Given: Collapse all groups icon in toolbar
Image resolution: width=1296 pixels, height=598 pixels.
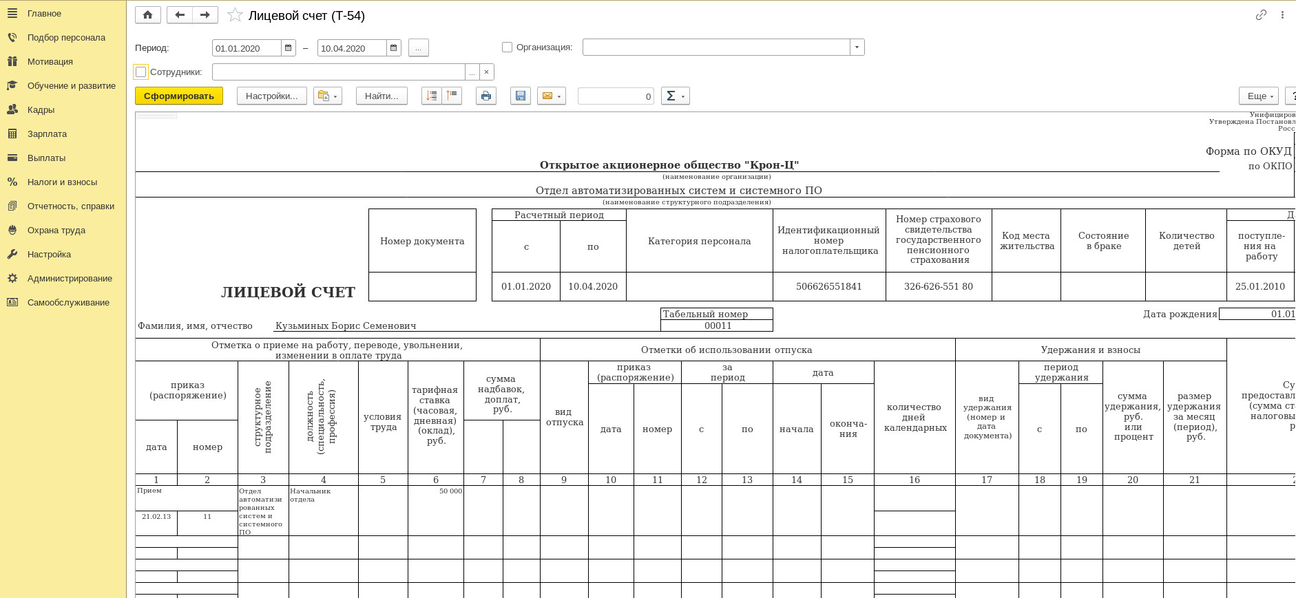Looking at the screenshot, I should pos(452,96).
